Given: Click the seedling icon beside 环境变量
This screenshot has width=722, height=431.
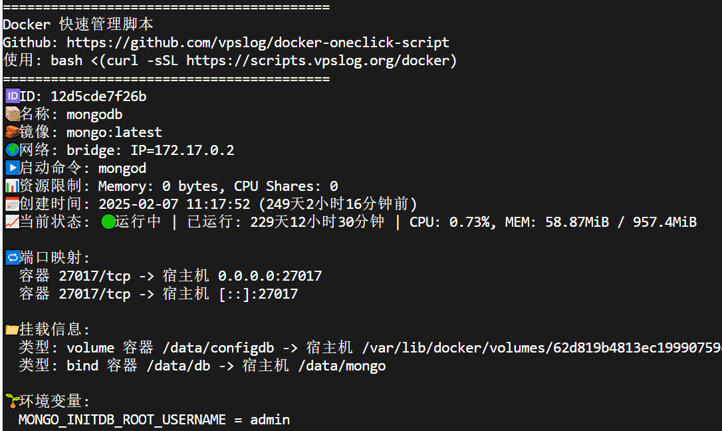Looking at the screenshot, I should click(11, 402).
